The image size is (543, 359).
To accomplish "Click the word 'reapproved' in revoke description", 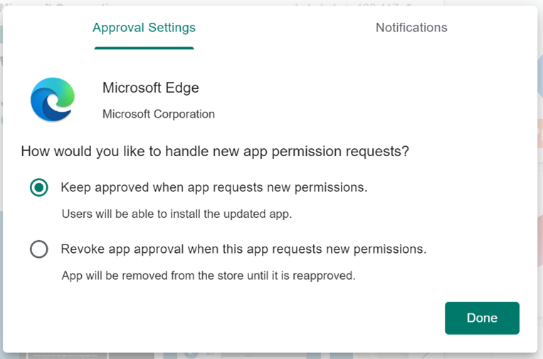I will pos(324,276).
